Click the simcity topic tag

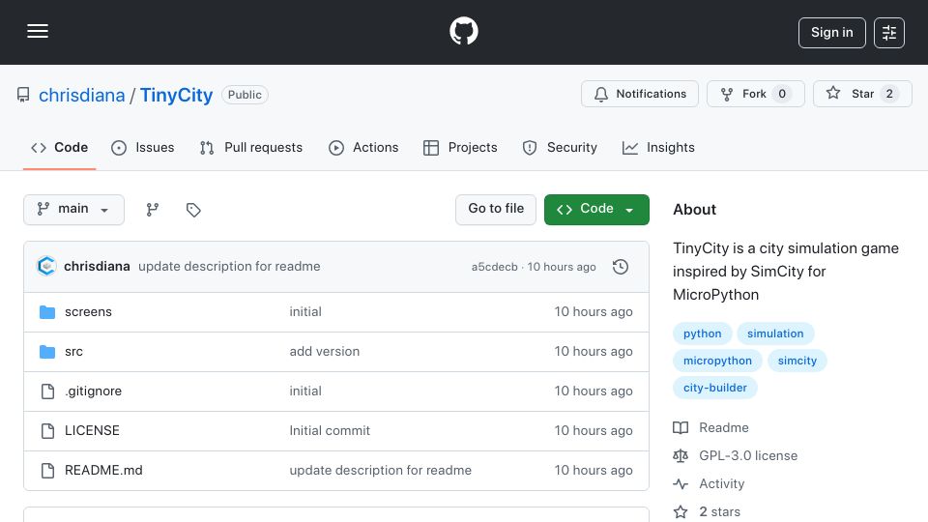click(797, 361)
